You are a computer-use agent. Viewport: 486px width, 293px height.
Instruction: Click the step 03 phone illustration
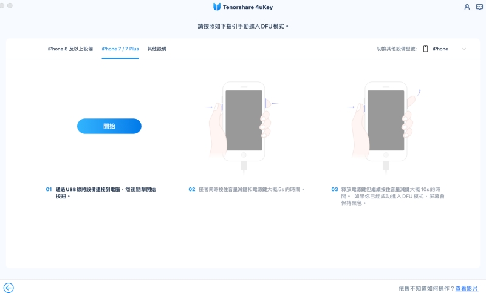pos(385,120)
